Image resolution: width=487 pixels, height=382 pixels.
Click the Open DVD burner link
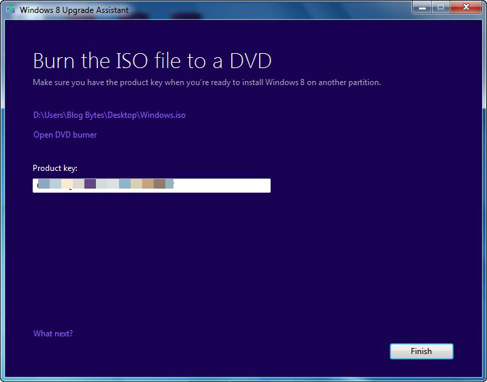[65, 135]
